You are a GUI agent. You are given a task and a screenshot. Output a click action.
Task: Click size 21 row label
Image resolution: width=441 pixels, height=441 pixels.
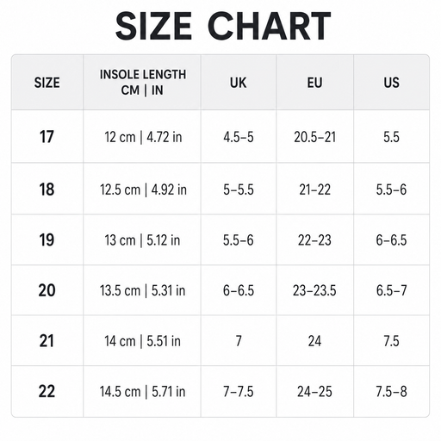pos(47,341)
